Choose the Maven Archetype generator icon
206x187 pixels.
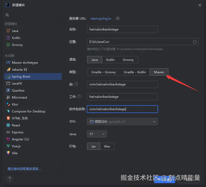pyautogui.click(x=8, y=62)
